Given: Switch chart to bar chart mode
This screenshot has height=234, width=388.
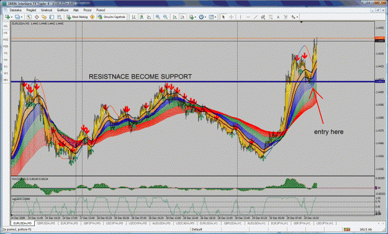Looking at the screenshot, I should (134, 17).
